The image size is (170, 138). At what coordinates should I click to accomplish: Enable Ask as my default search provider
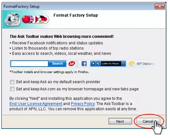(x=12, y=82)
